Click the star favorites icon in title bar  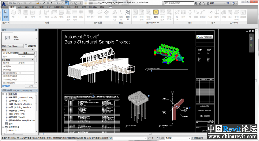pyautogui.click(x=204, y=3)
